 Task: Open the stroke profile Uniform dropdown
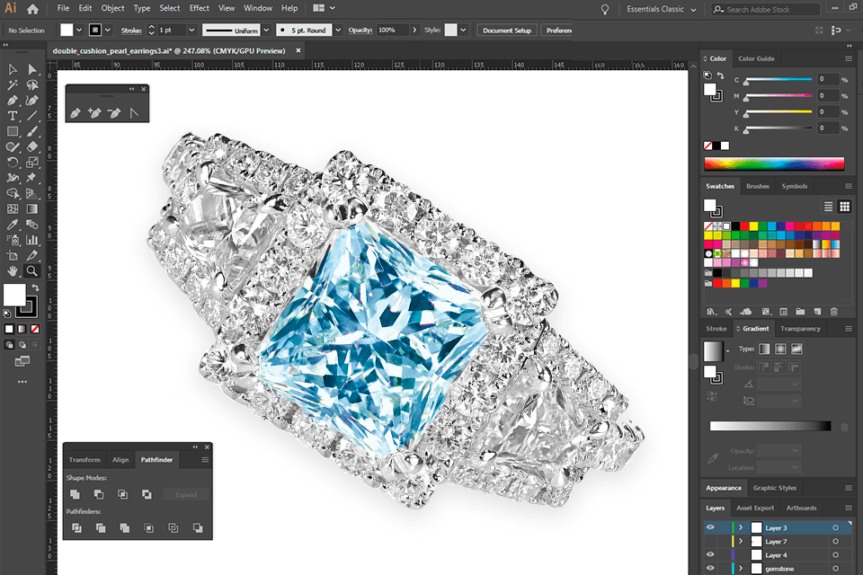pos(266,30)
